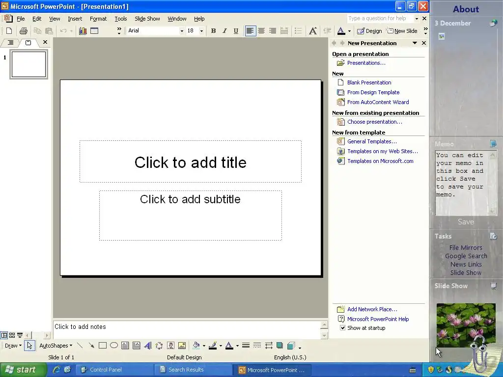
Task: Click the New blank document icon
Action: (x=9, y=31)
